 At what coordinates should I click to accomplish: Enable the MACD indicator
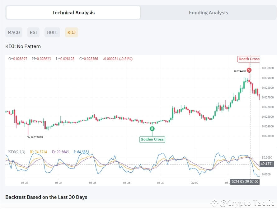(x=14, y=32)
